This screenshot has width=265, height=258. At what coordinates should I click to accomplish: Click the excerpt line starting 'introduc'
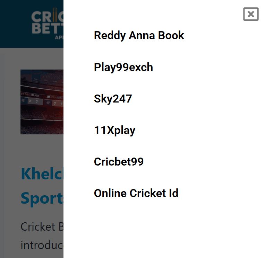pyautogui.click(x=42, y=245)
